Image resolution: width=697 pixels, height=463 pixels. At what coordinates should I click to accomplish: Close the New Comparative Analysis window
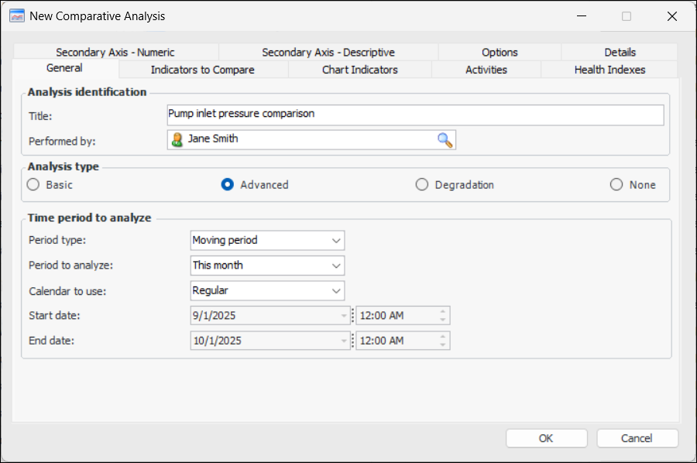(671, 16)
